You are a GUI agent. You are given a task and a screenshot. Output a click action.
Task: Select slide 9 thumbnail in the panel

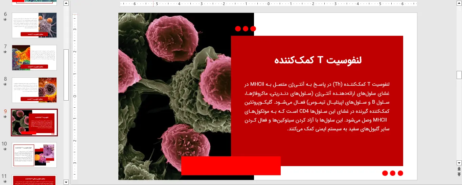(34, 123)
